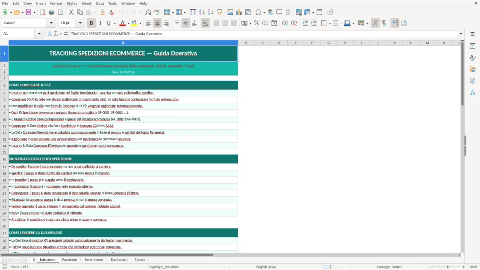Apply Percent format with % icon
480x270 pixels.
(x=256, y=23)
